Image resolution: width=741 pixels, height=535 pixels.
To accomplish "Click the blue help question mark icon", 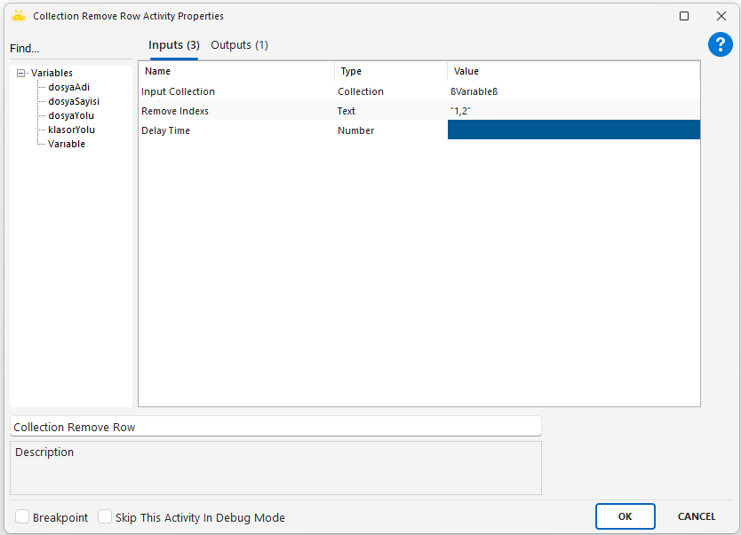I will [x=720, y=45].
